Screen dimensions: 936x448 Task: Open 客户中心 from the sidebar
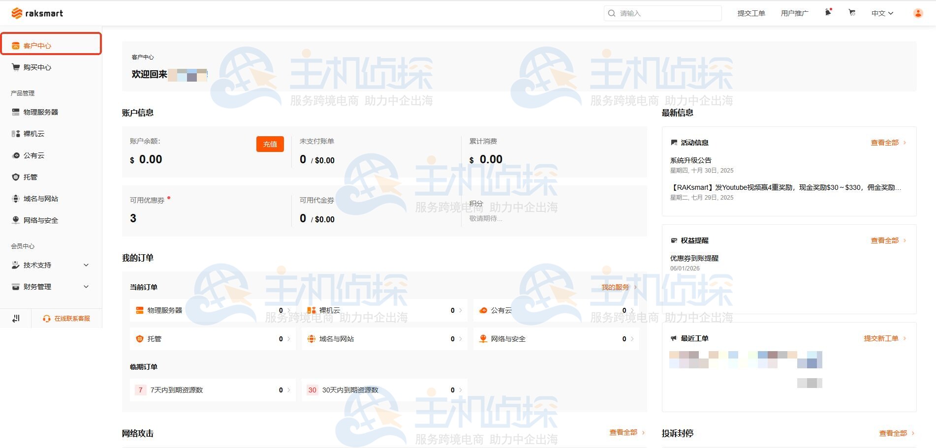(x=36, y=45)
